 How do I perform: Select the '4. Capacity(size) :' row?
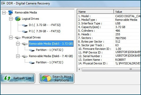tap(109, 27)
